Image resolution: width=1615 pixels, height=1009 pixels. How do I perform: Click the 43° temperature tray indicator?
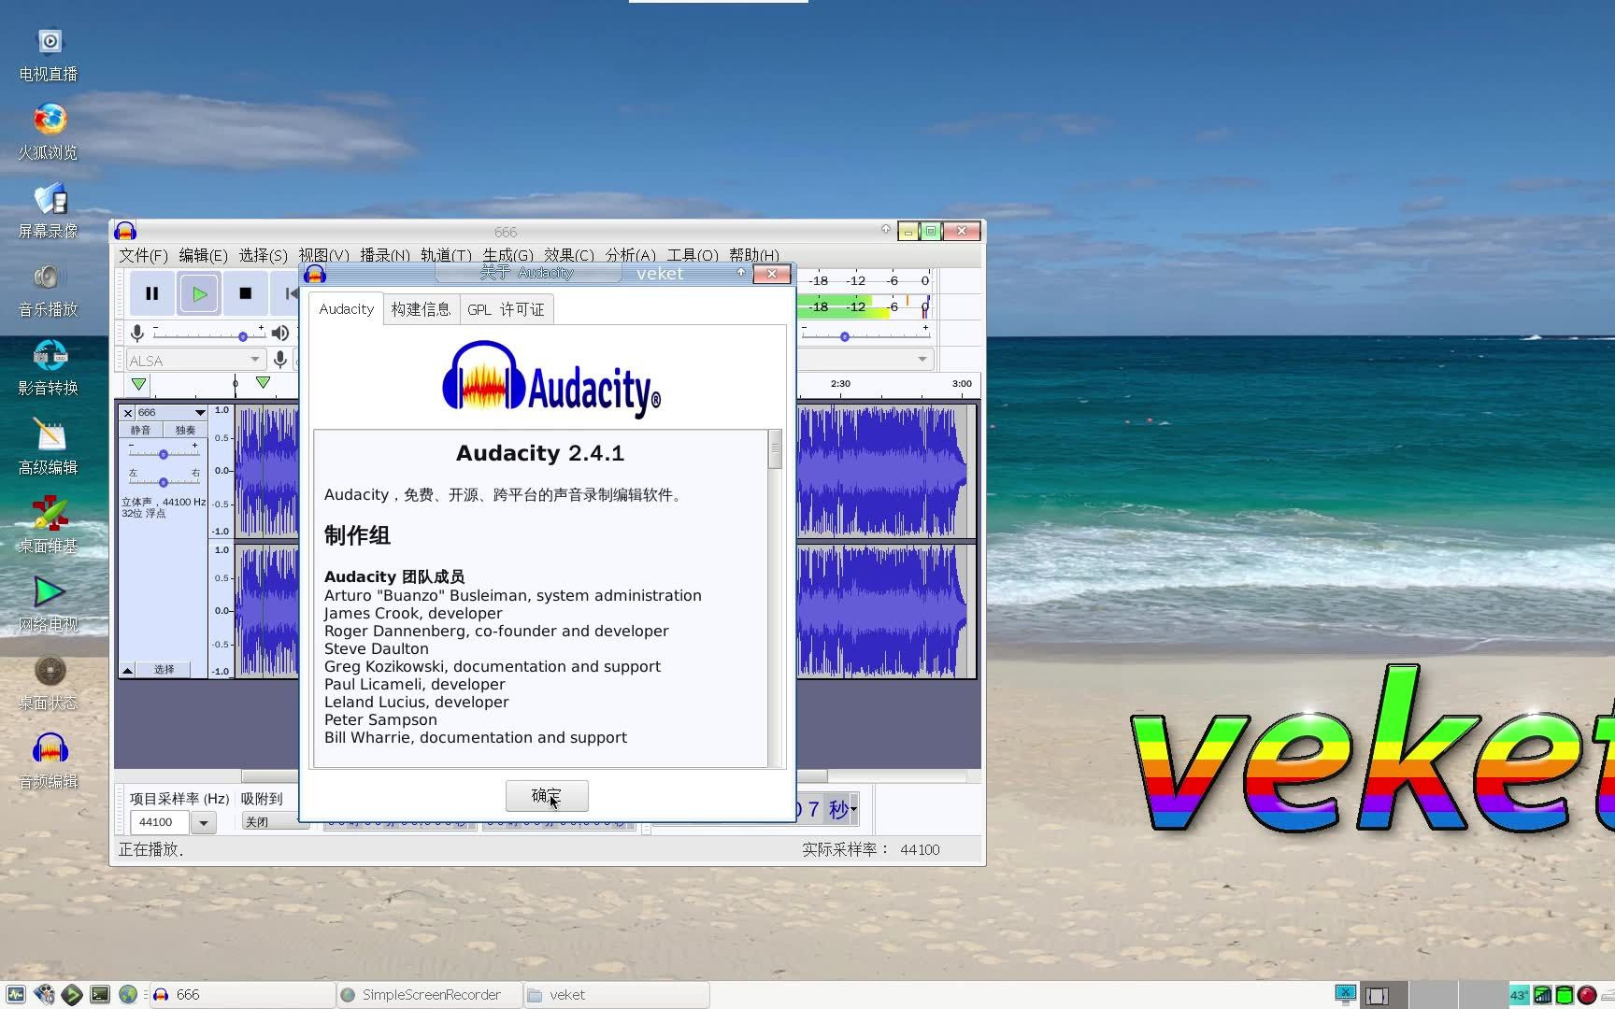click(x=1519, y=995)
